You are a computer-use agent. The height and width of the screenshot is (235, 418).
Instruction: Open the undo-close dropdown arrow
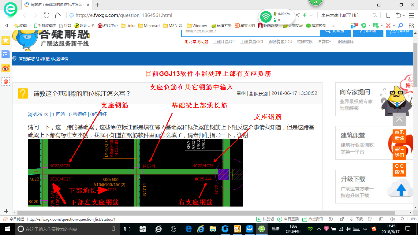pyautogui.click(x=404, y=15)
